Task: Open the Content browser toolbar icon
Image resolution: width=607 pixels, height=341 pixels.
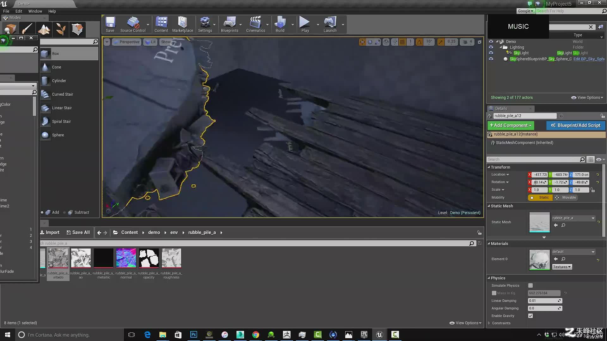Action: click(161, 24)
